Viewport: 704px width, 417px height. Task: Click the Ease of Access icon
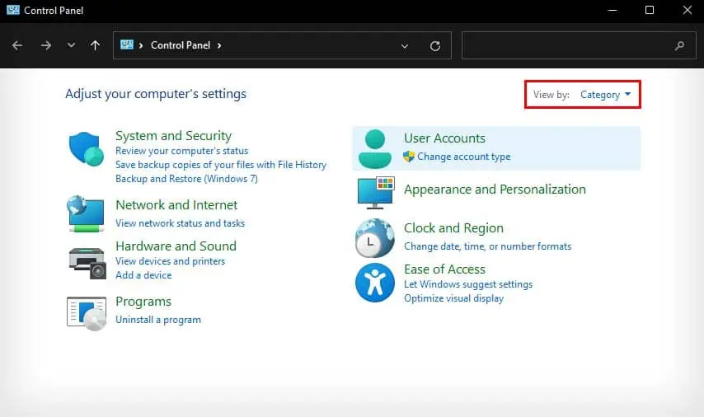(375, 283)
